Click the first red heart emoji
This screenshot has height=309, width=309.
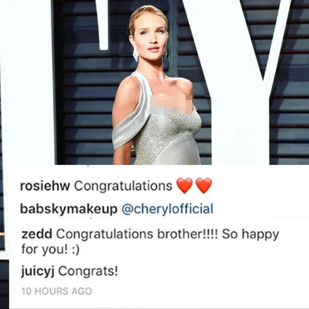coord(184,185)
